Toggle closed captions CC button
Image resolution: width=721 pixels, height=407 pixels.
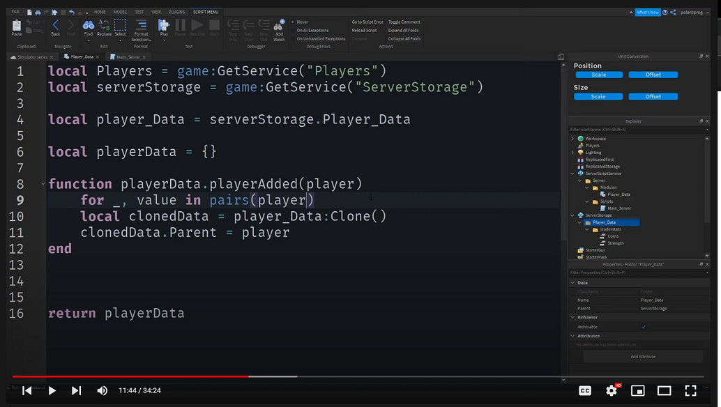click(585, 390)
